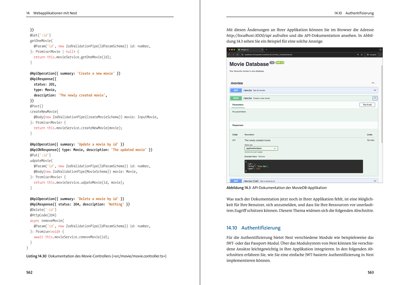Click the browser reload icon
Screen dimensions: 400x285
(x=237, y=54)
